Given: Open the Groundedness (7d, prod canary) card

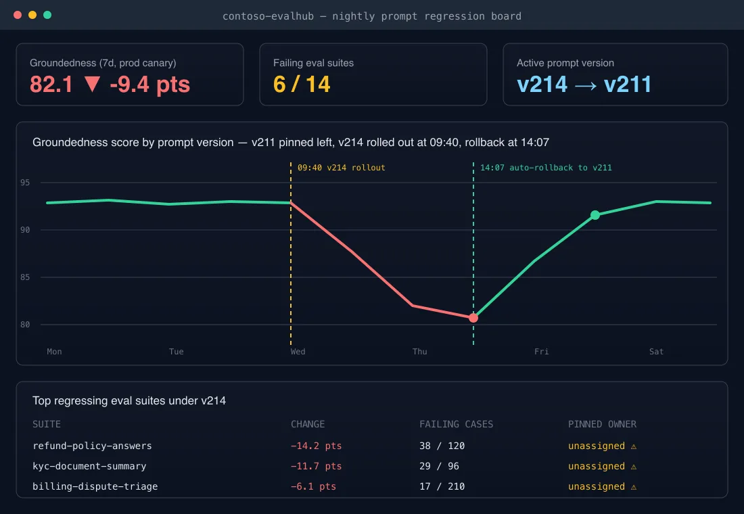Looking at the screenshot, I should coord(130,74).
